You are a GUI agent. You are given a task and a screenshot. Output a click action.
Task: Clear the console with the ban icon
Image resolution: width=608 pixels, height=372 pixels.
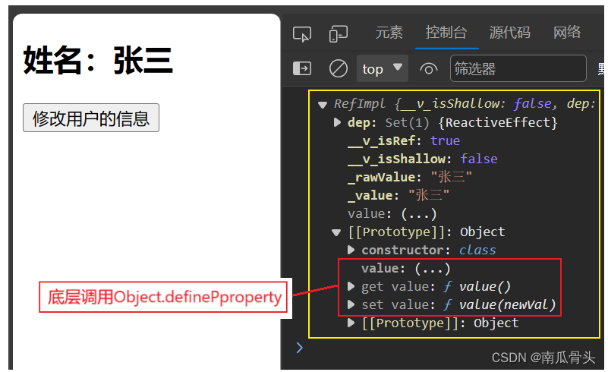338,68
